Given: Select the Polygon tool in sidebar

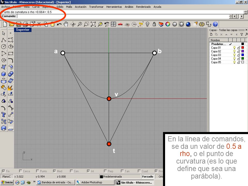Looking at the screenshot, I should point(4,60).
